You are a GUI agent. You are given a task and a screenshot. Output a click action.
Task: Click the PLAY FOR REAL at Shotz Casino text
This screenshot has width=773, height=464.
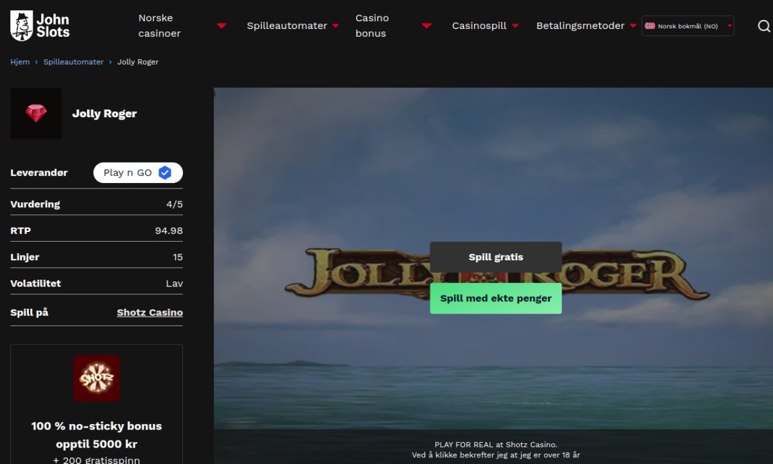(496, 445)
